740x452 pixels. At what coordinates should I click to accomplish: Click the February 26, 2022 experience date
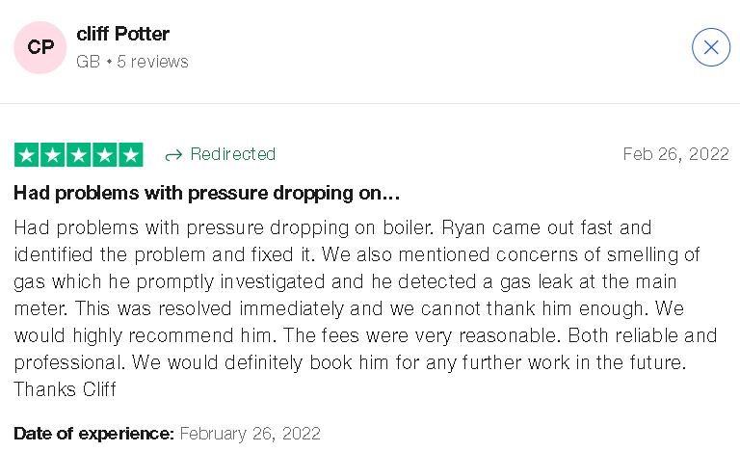click(x=251, y=433)
